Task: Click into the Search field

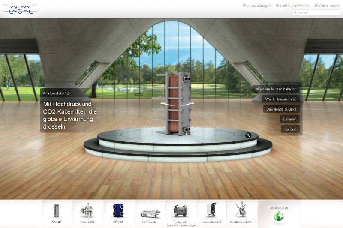Action: tap(316, 12)
